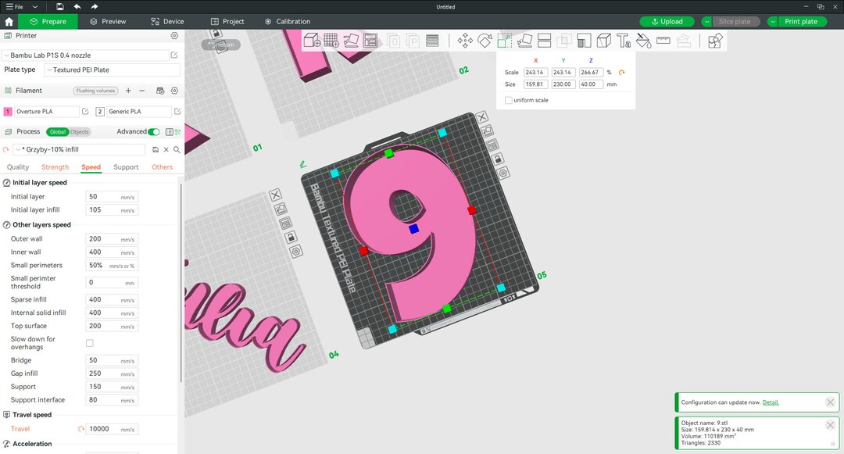Enable the uniform scale checkbox

click(x=508, y=100)
